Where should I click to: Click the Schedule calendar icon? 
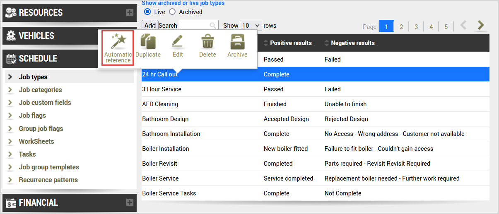(x=11, y=59)
